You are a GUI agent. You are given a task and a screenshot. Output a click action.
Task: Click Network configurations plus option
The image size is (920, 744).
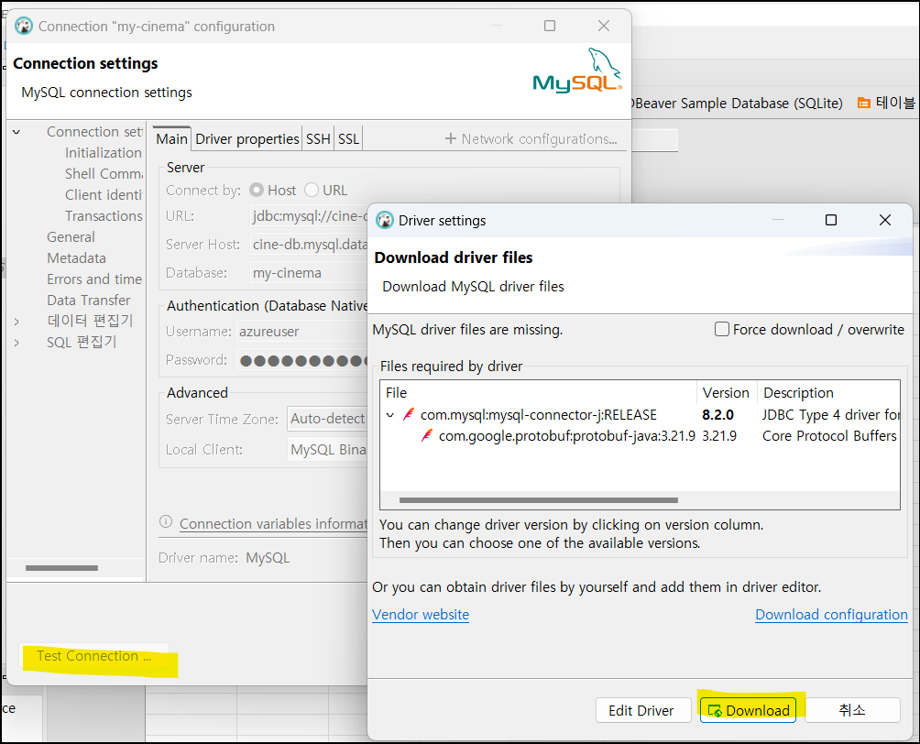point(531,139)
